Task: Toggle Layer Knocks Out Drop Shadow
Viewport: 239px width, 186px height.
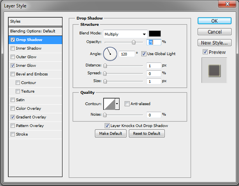Action: (107, 126)
